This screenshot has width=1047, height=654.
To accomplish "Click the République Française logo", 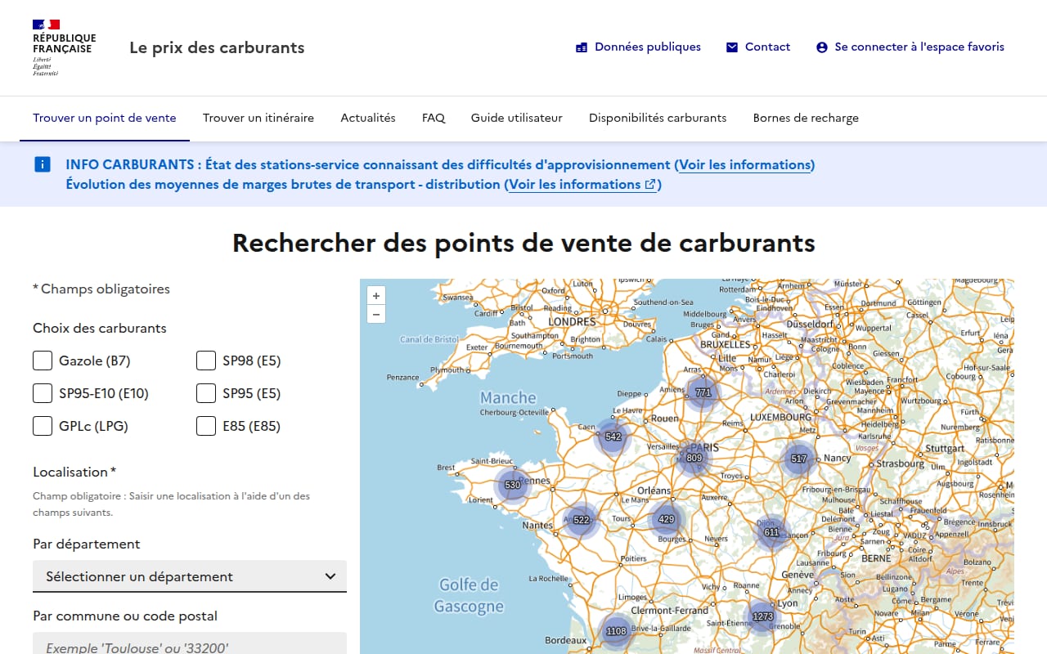I will [x=64, y=47].
